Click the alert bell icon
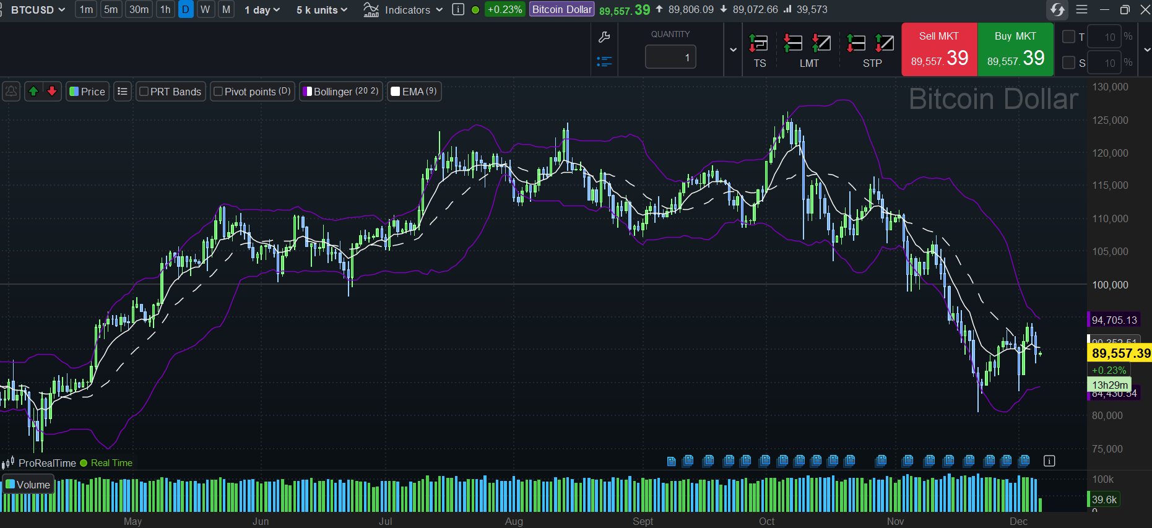1152x528 pixels. click(11, 92)
